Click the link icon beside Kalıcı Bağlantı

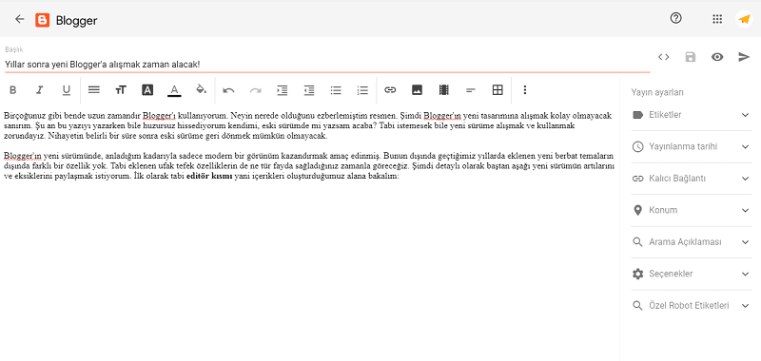pyautogui.click(x=637, y=179)
